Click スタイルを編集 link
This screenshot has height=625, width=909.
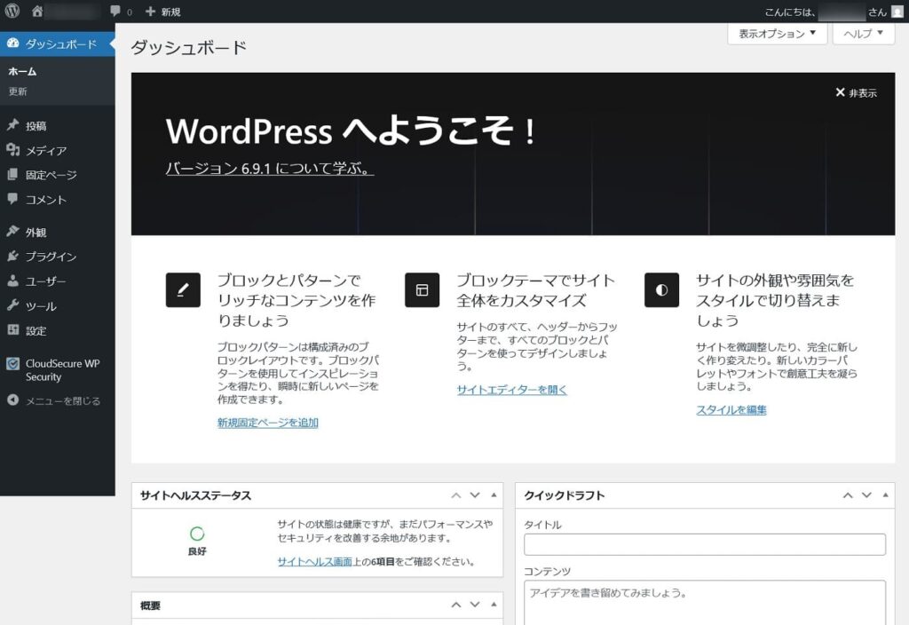(x=731, y=410)
